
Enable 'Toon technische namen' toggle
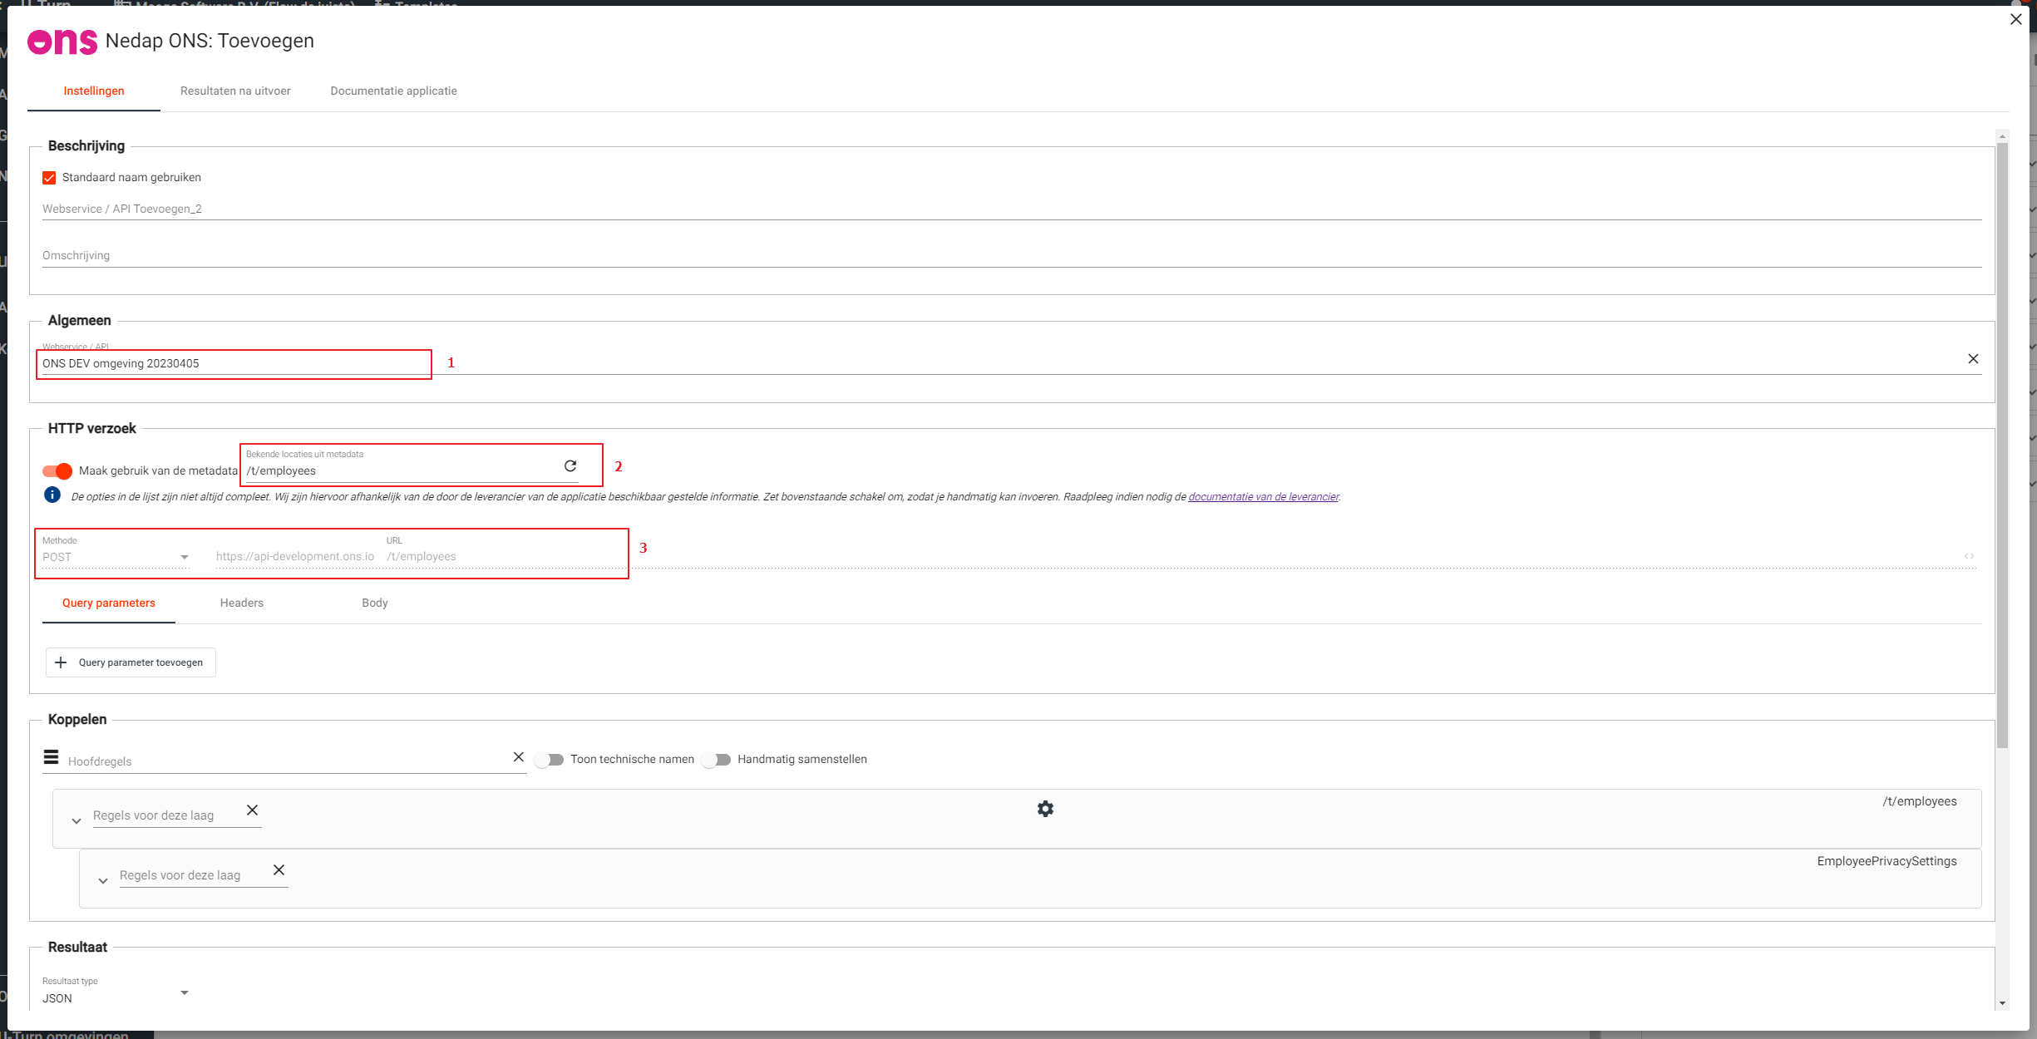coord(550,760)
